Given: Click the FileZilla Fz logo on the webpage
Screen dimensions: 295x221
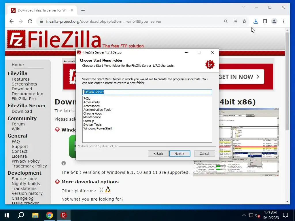Looking at the screenshot, I should 16,39.
